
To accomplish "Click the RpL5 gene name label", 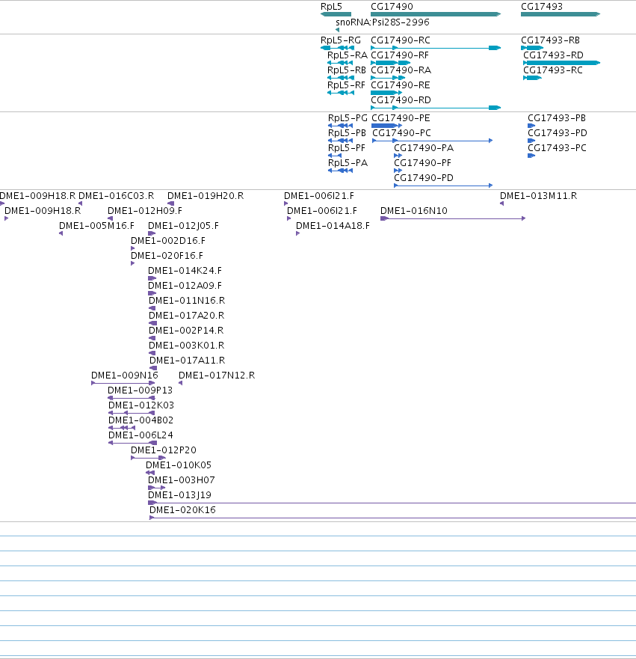I will point(331,7).
